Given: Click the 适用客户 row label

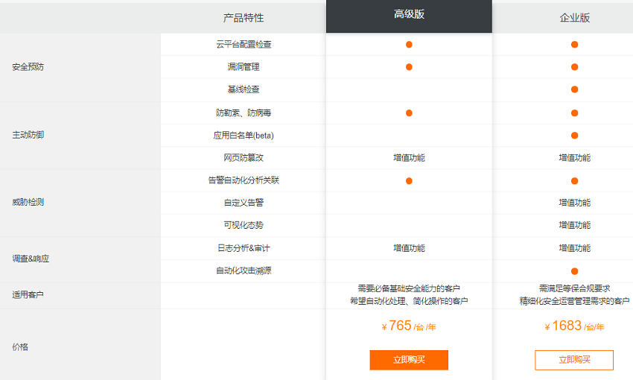Looking at the screenshot, I should click(x=28, y=295).
